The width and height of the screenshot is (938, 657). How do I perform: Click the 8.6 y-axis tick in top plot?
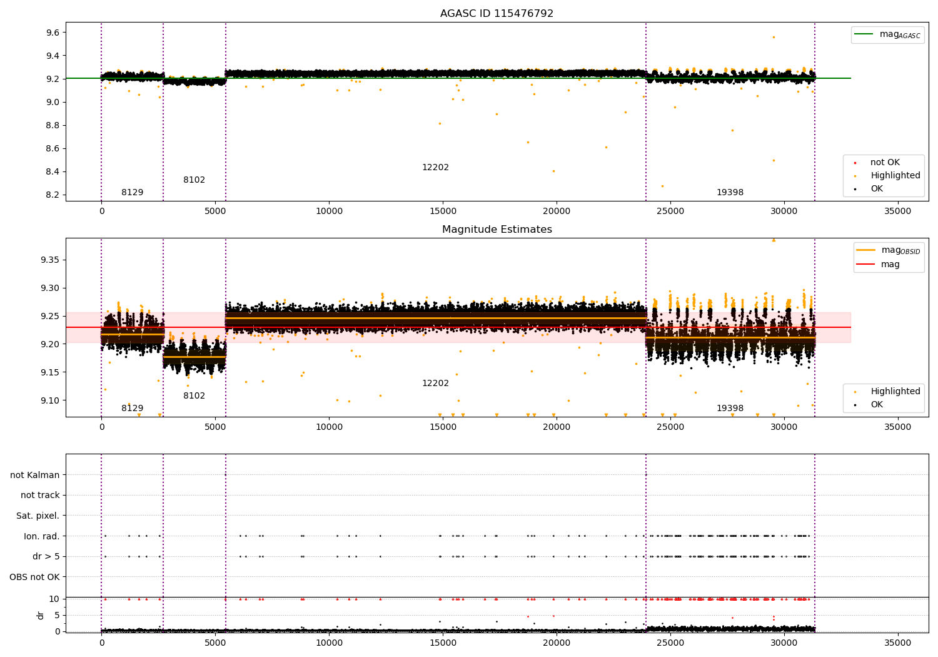[53, 148]
